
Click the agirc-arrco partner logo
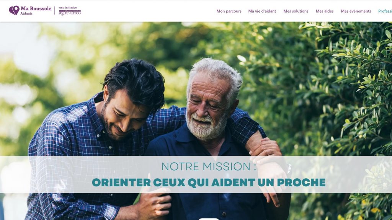(70, 13)
